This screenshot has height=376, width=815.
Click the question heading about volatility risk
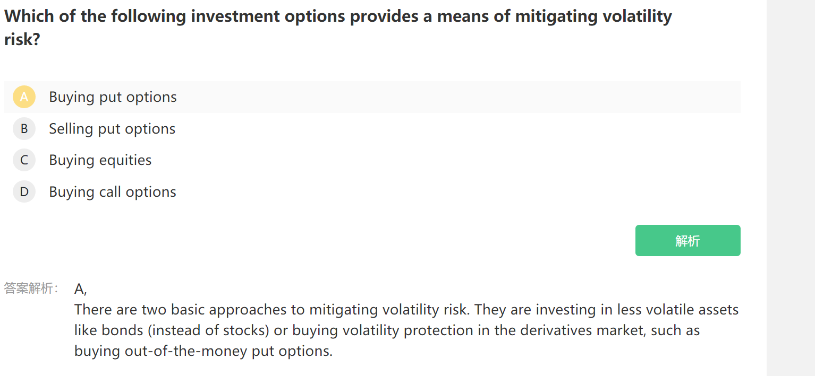click(x=338, y=28)
